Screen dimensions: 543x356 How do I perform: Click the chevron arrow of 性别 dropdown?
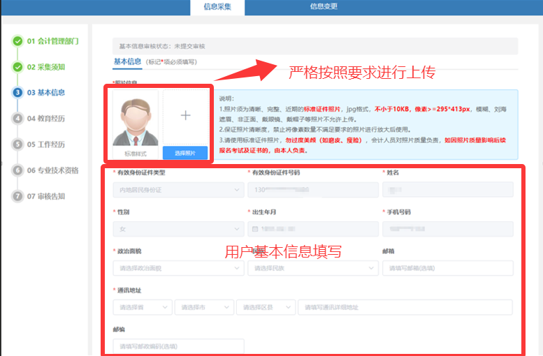pyautogui.click(x=237, y=229)
